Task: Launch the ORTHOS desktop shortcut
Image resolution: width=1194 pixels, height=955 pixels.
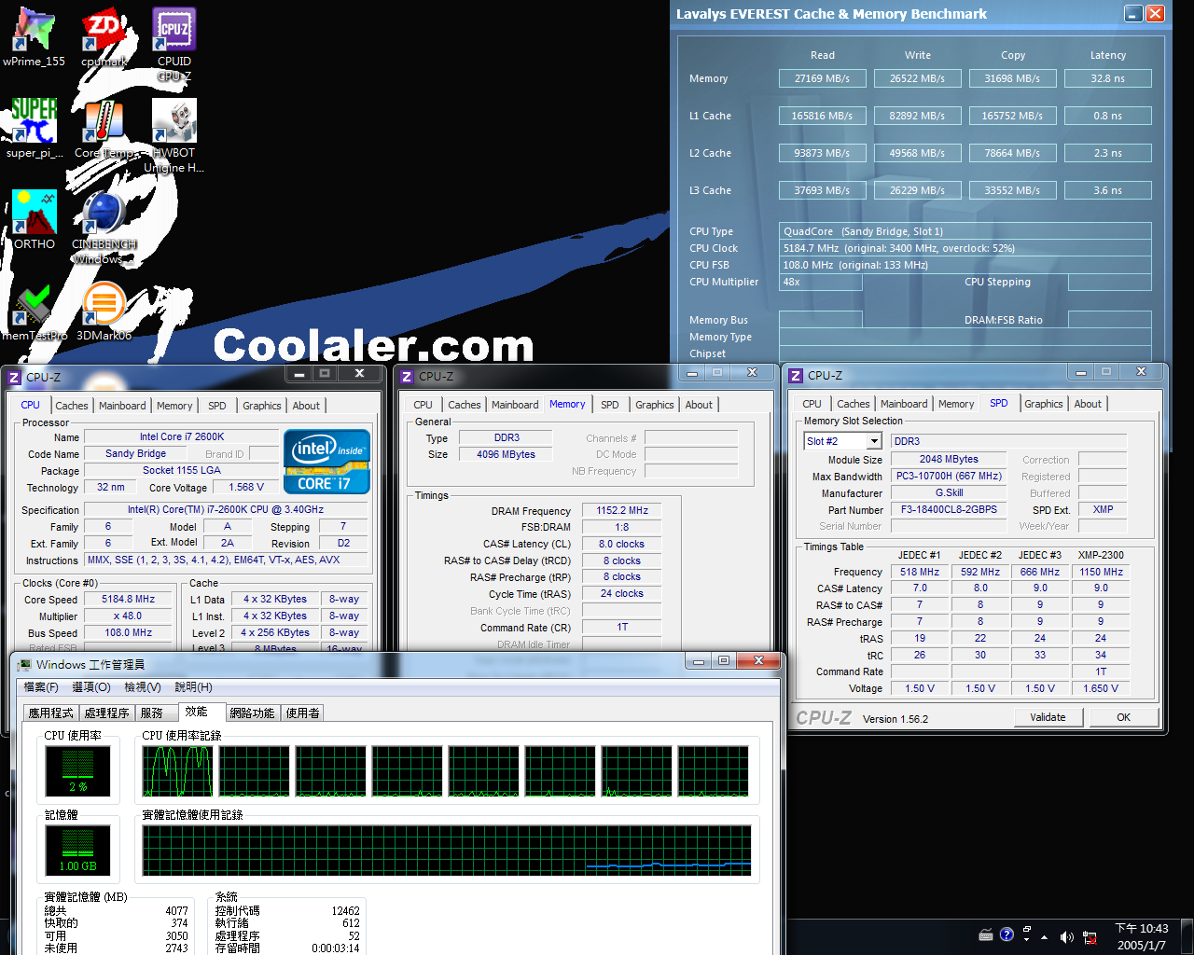Action: tap(34, 220)
